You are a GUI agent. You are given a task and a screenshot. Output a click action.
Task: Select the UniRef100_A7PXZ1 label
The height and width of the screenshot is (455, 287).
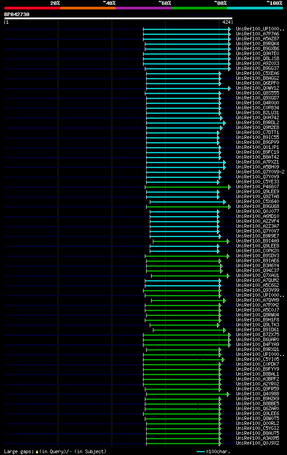pos(257,162)
